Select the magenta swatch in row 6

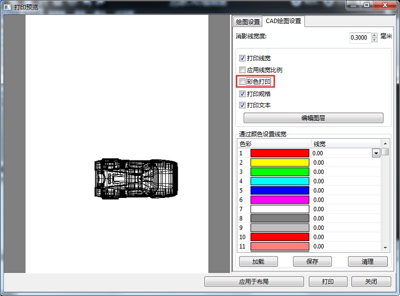pos(280,200)
